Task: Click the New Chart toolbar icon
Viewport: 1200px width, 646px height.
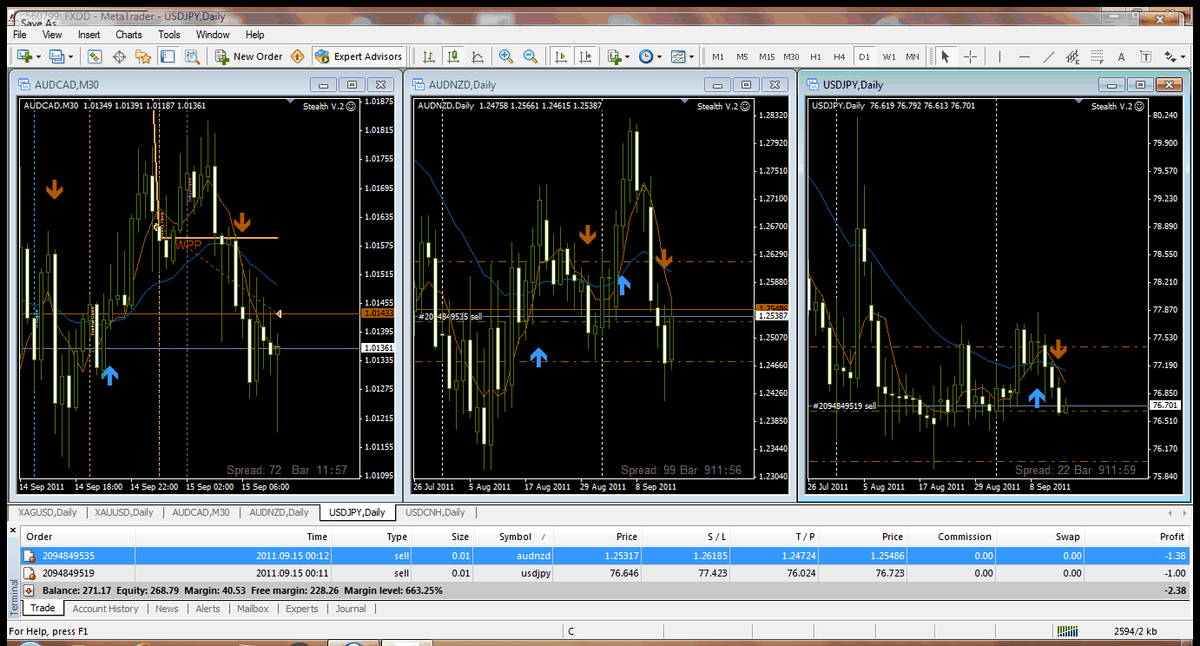Action: click(23, 56)
